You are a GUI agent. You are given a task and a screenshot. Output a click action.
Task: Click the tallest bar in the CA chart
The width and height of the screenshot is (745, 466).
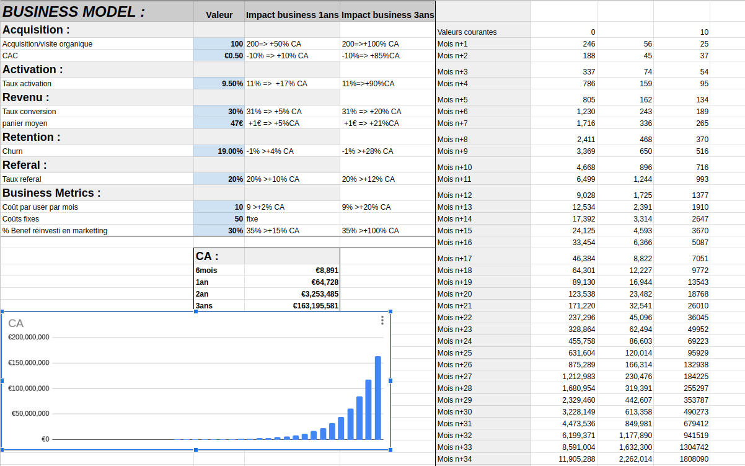[378, 398]
